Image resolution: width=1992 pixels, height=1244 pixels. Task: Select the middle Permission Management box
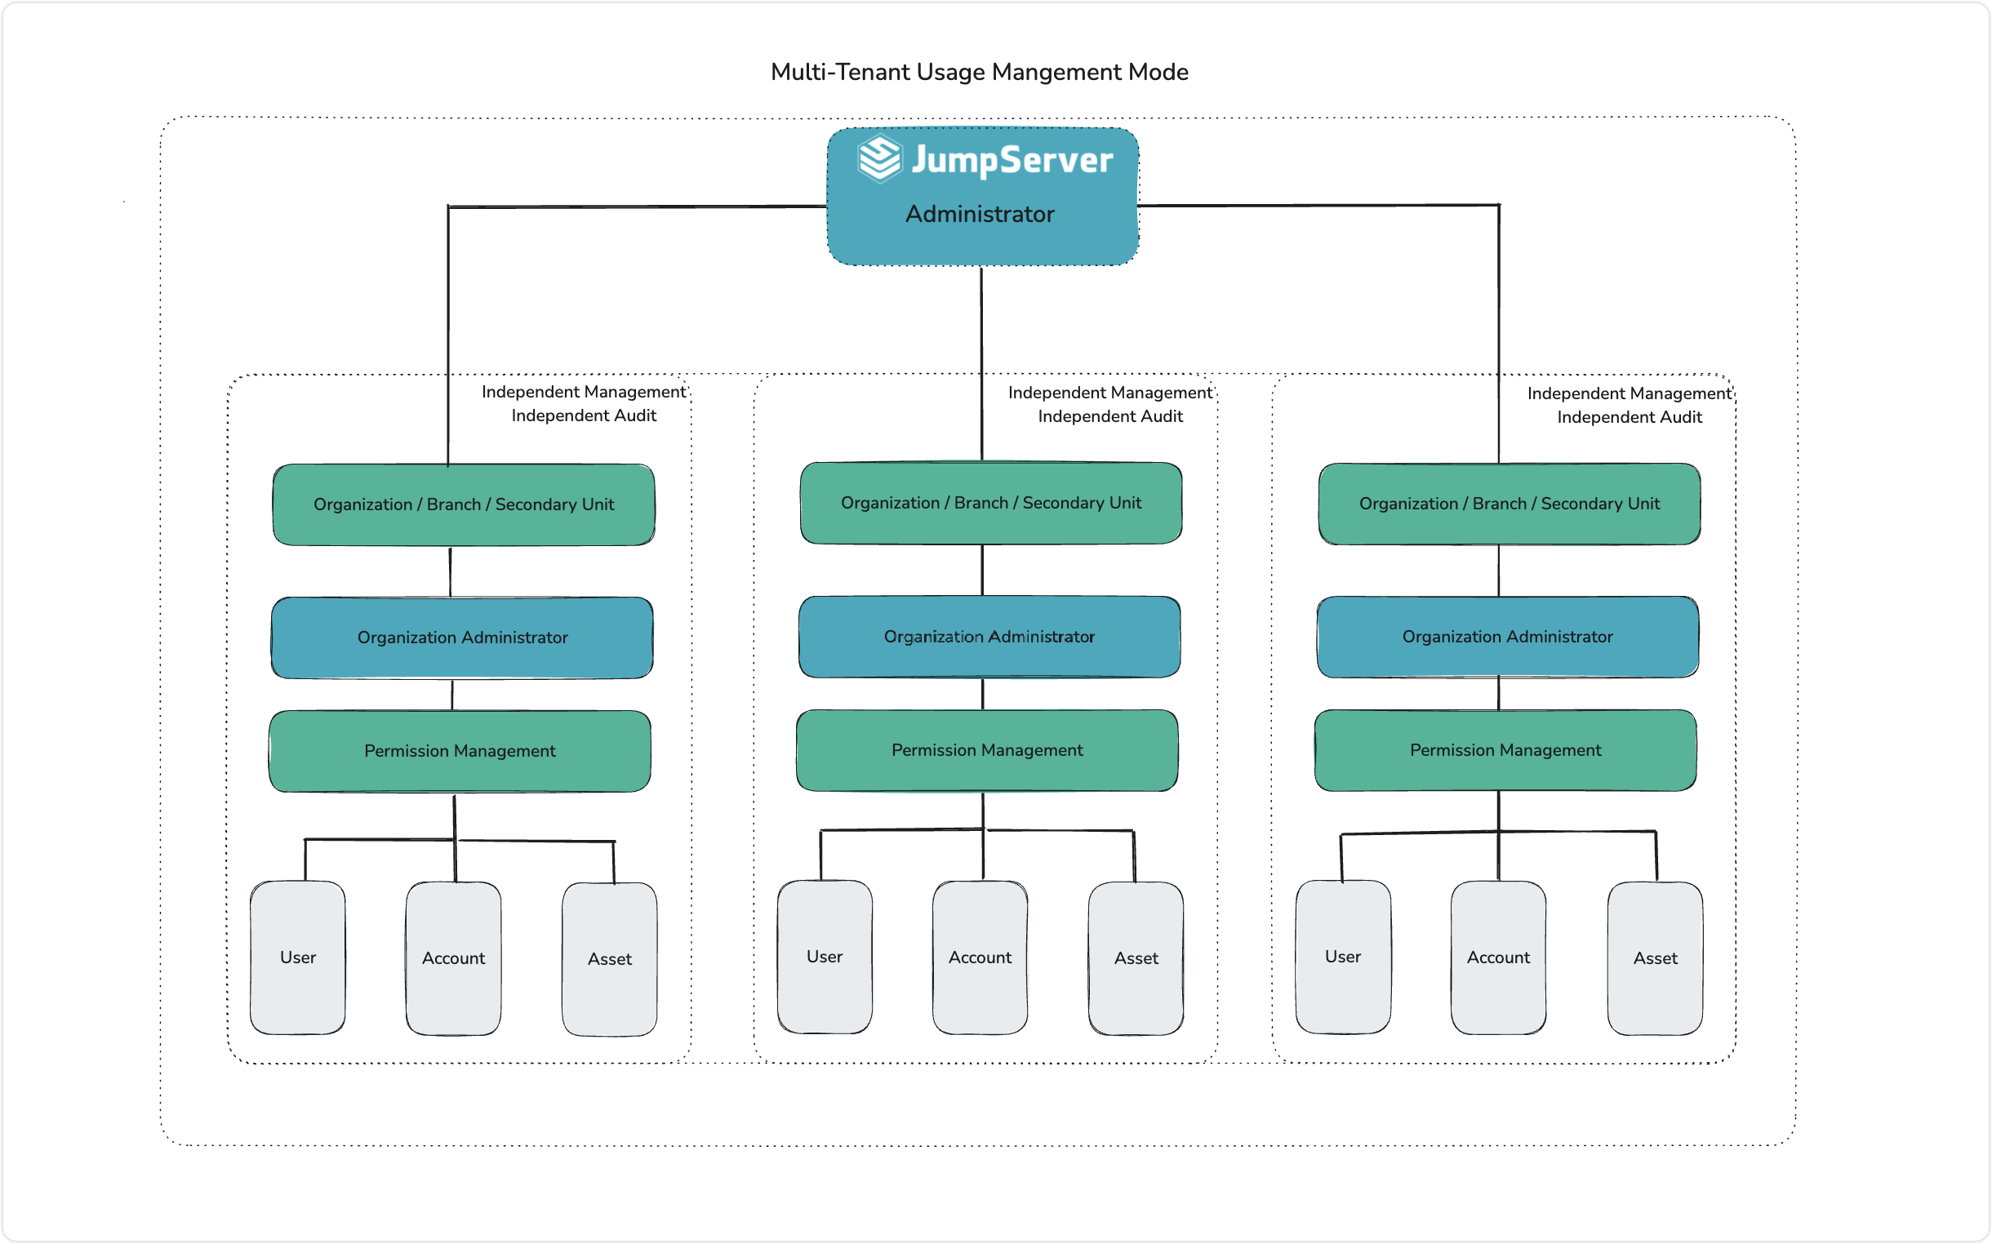coord(986,750)
